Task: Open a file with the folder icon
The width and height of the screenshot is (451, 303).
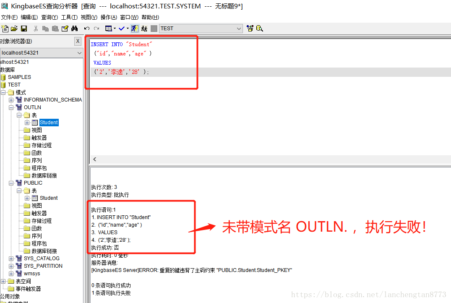Action: coord(14,29)
